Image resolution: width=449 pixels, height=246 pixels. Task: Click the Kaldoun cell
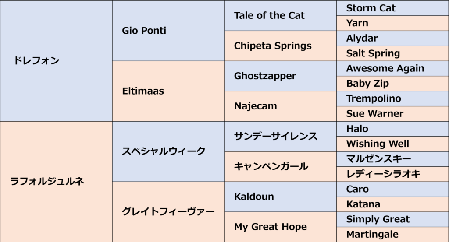pyautogui.click(x=280, y=197)
